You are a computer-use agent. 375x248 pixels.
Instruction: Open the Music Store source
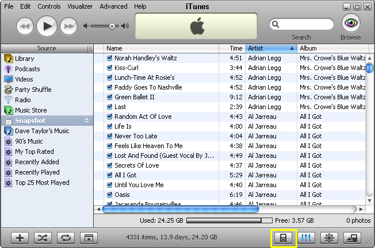tap(47, 110)
